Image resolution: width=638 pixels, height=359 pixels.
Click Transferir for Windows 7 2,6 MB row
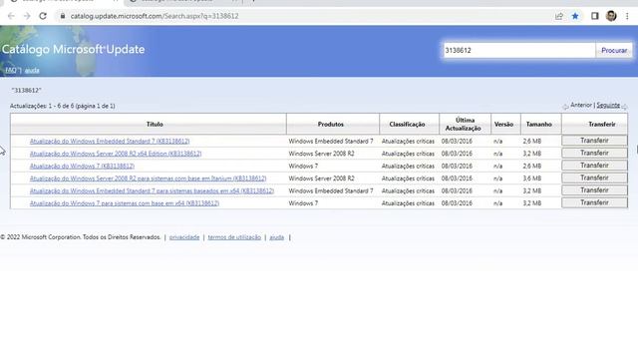[594, 166]
